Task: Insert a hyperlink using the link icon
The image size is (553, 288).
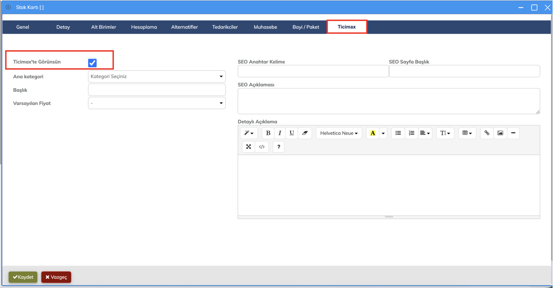Action: tap(486, 133)
